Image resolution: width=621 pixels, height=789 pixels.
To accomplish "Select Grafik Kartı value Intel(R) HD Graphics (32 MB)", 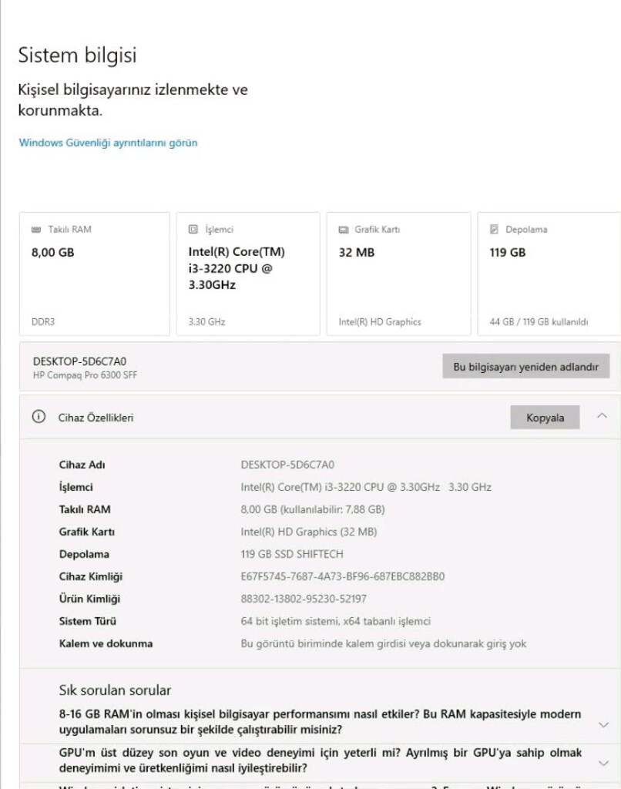I will [308, 532].
